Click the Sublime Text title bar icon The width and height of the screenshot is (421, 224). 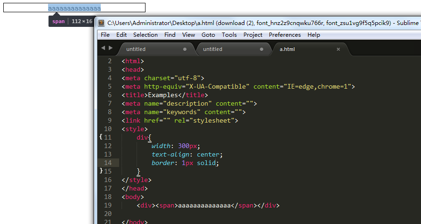tap(101, 23)
